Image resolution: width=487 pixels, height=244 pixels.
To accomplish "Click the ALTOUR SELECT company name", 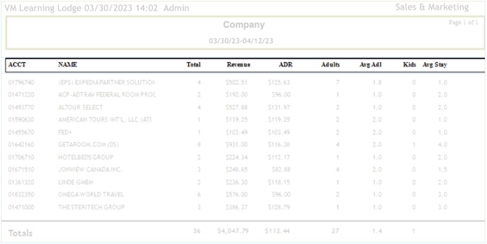I will pos(80,108).
